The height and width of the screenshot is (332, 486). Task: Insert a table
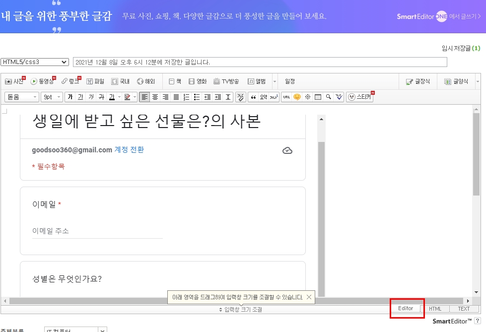318,97
